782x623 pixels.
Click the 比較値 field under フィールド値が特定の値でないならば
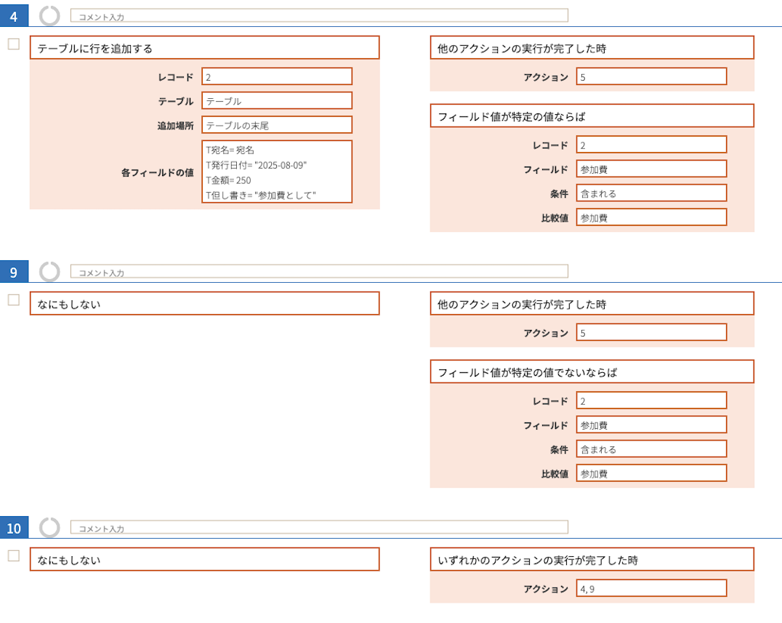point(651,473)
